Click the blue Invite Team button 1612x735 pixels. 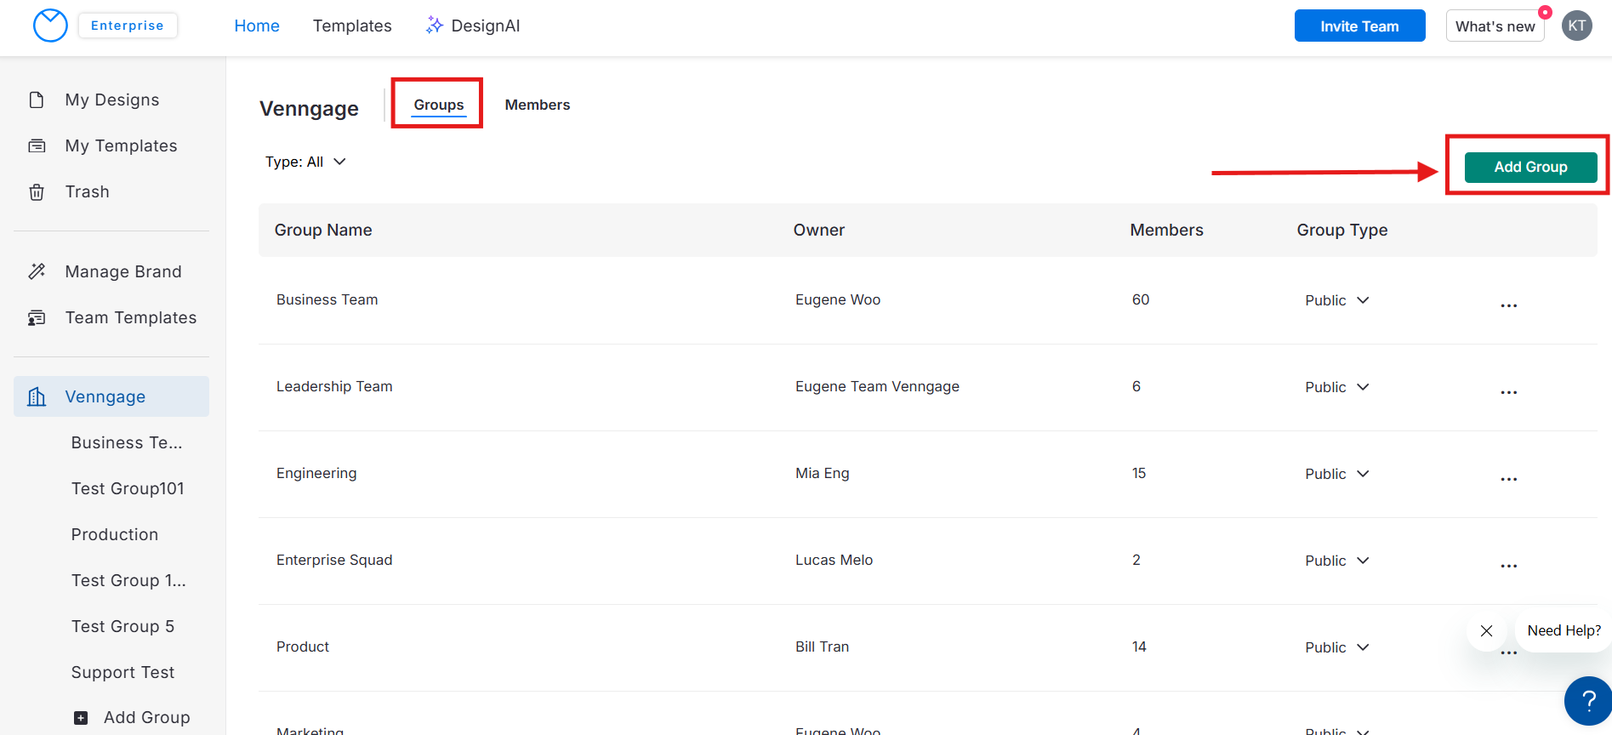click(1359, 26)
